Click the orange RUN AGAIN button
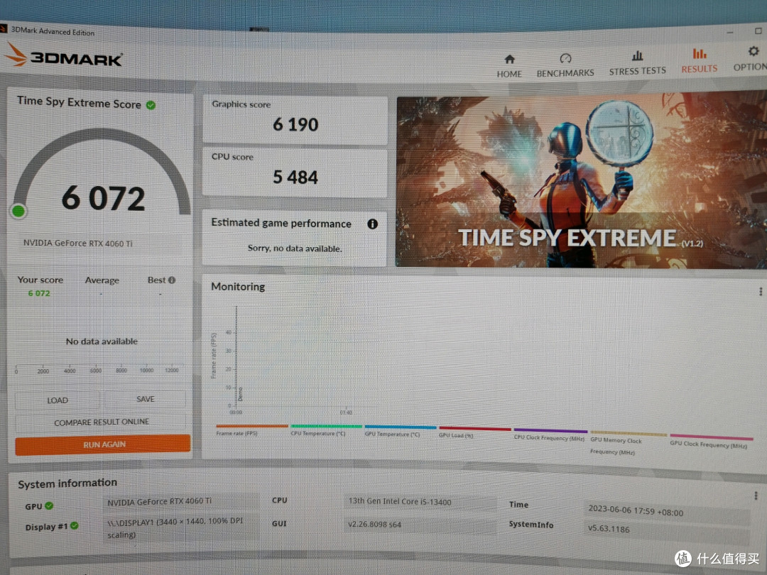The height and width of the screenshot is (575, 767). pyautogui.click(x=103, y=444)
